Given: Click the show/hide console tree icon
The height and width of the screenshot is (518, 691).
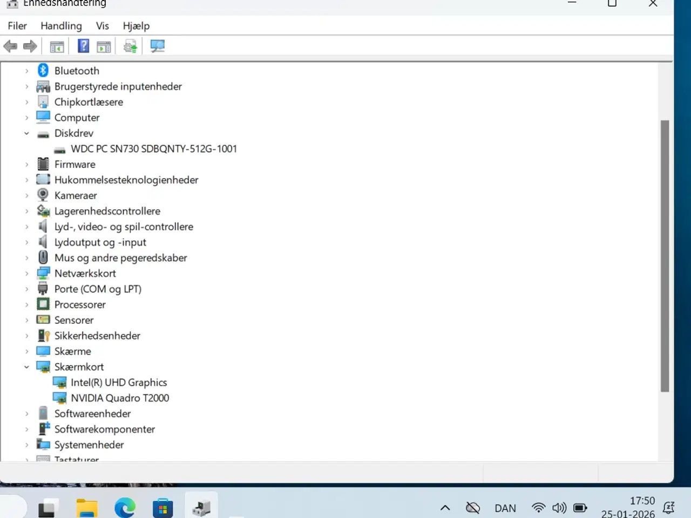Looking at the screenshot, I should click(57, 46).
